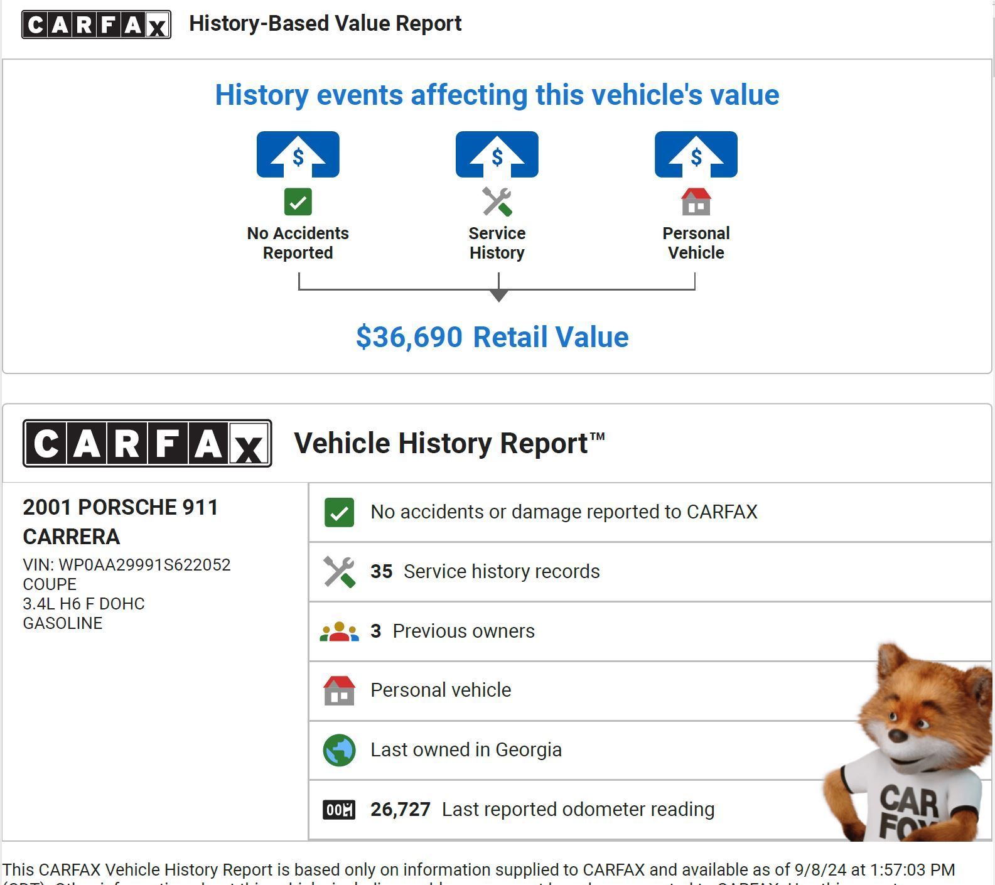Open 3 Previous owners row
Viewport: 995px width, 885px height.
tap(650, 631)
